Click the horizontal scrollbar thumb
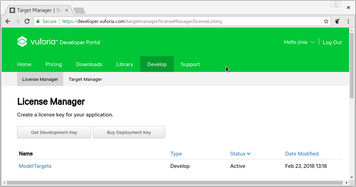This screenshot has height=187, width=356. tap(175, 183)
